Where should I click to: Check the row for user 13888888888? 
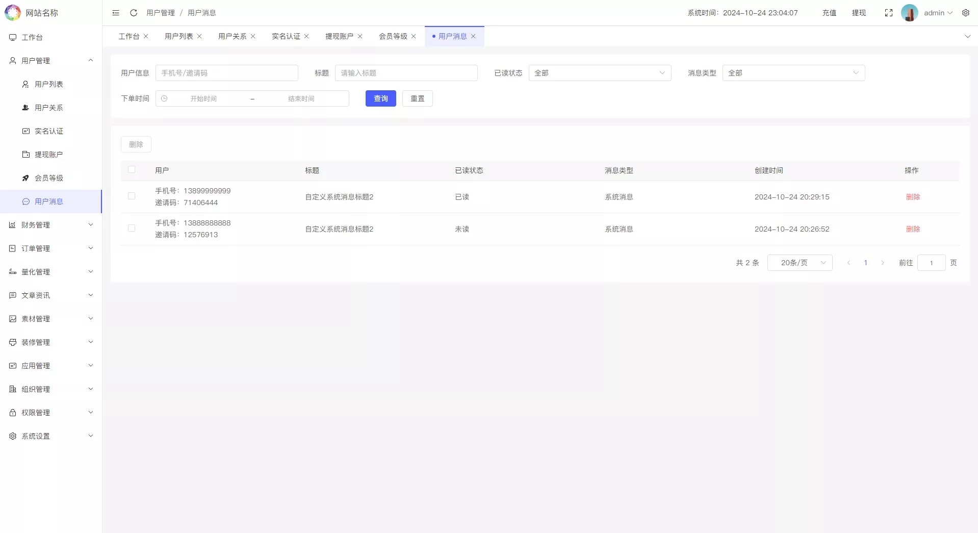pyautogui.click(x=132, y=228)
